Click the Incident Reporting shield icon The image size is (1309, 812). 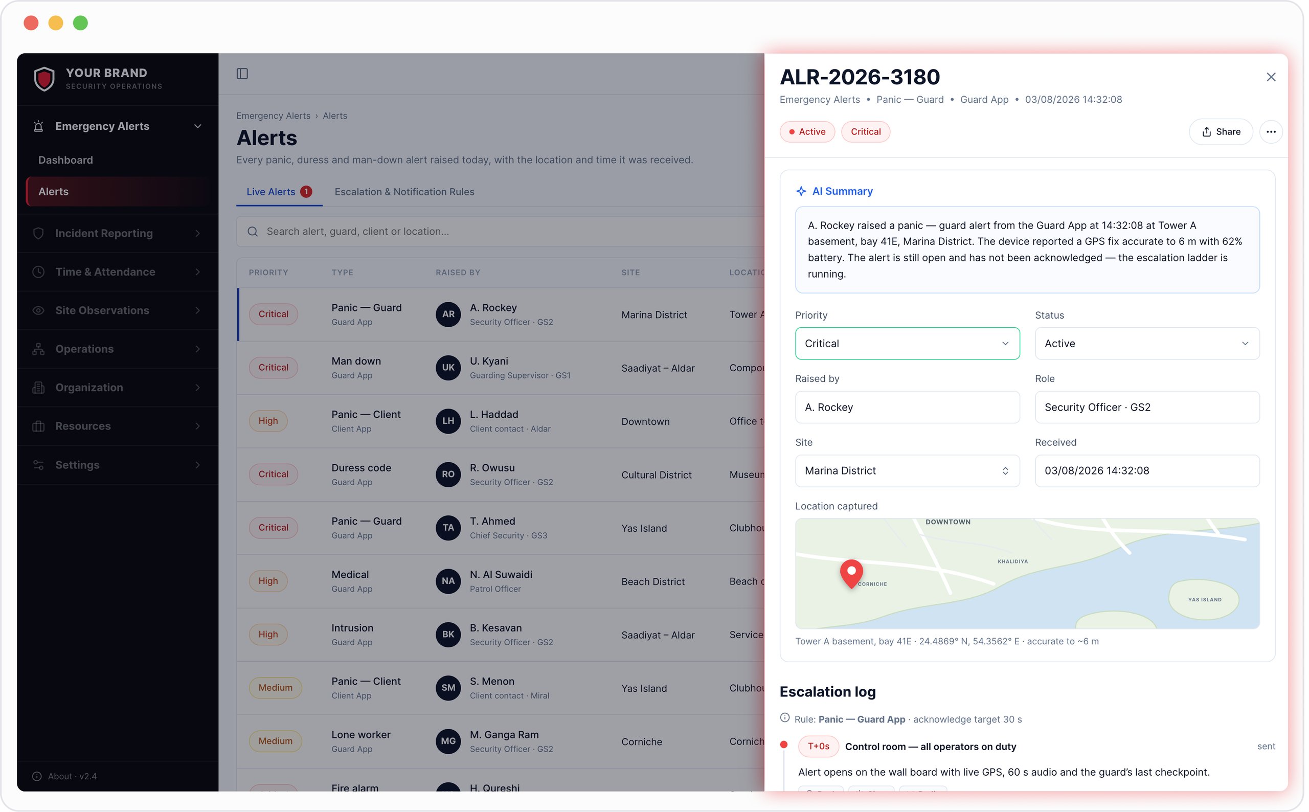click(38, 233)
